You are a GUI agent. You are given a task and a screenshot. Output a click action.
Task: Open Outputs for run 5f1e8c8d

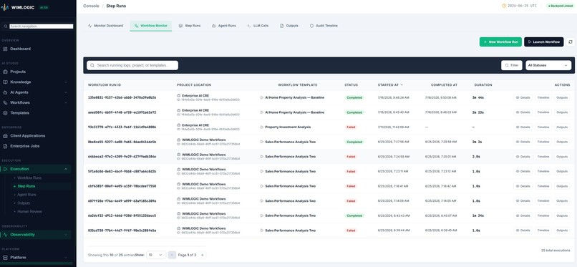coord(562,171)
